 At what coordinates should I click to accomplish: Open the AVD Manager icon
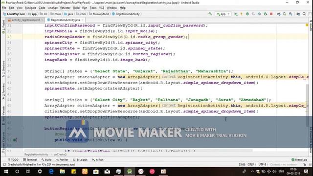click(x=285, y=14)
